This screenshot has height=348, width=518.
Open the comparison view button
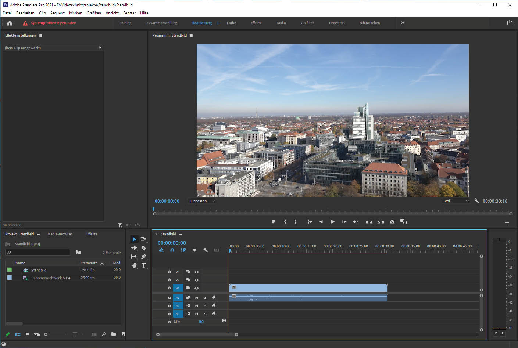[403, 222]
